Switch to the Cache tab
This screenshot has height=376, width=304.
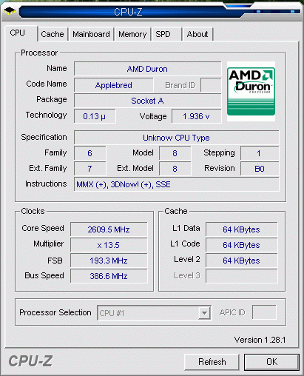tap(53, 34)
